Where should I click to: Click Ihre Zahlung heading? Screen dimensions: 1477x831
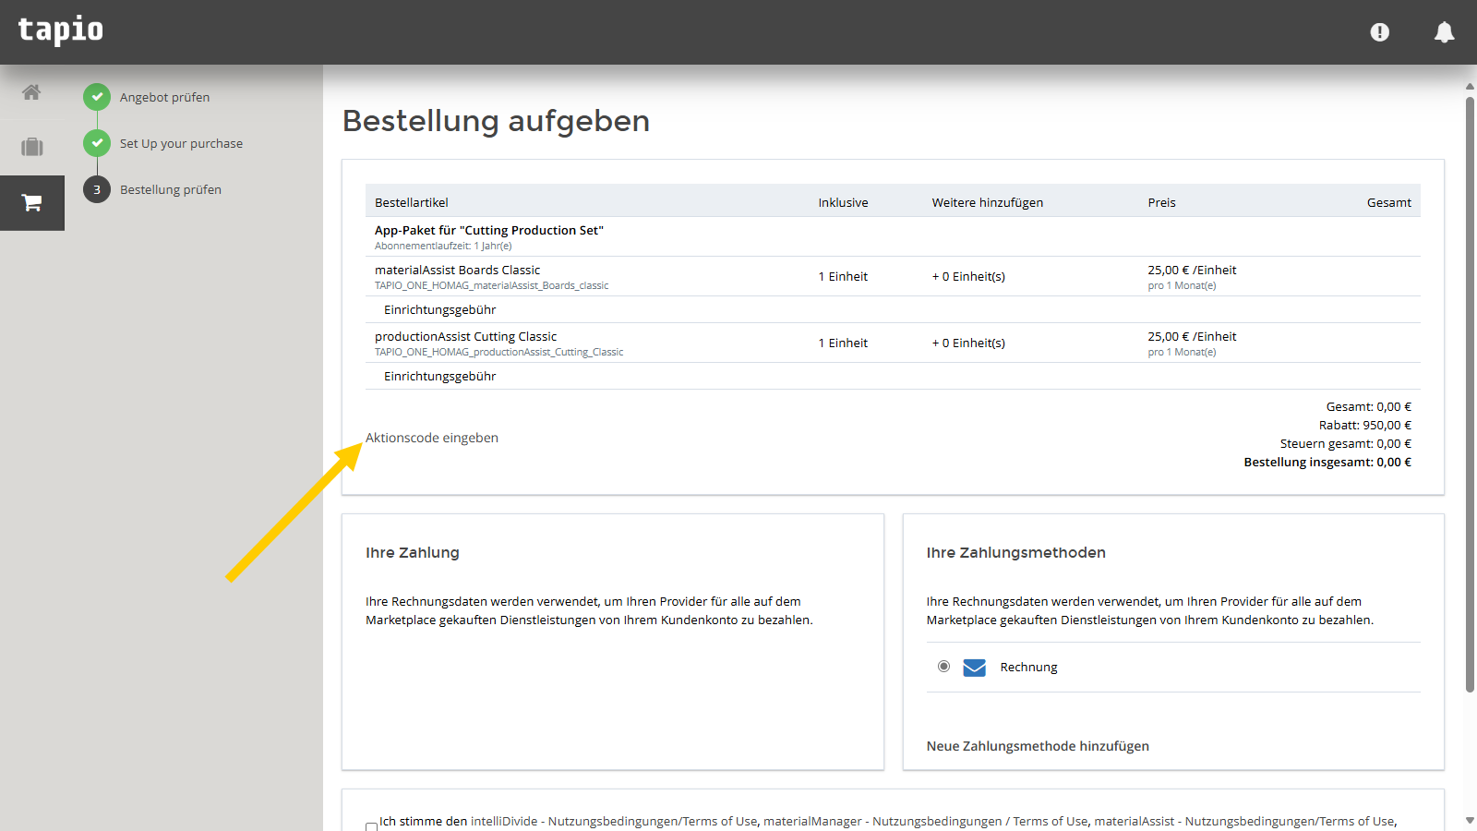tap(412, 552)
